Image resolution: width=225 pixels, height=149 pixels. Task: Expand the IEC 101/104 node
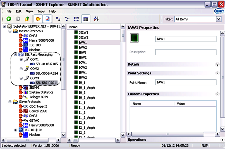(x=16, y=130)
